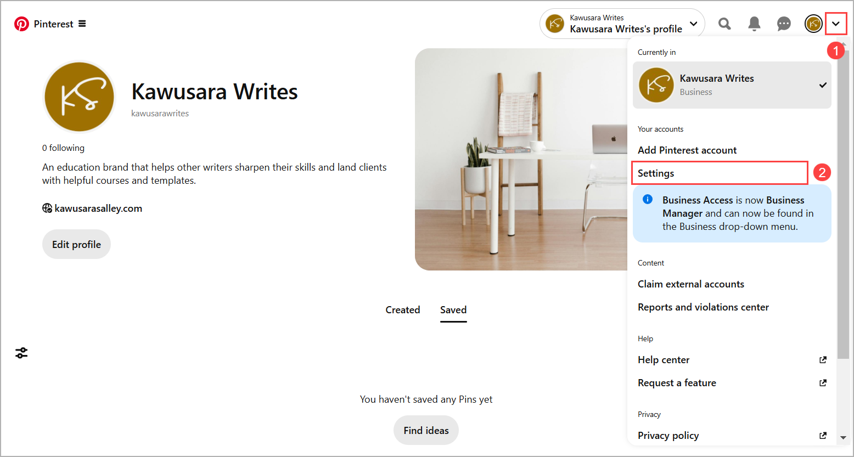
Task: Open Privacy policy
Action: click(x=668, y=436)
